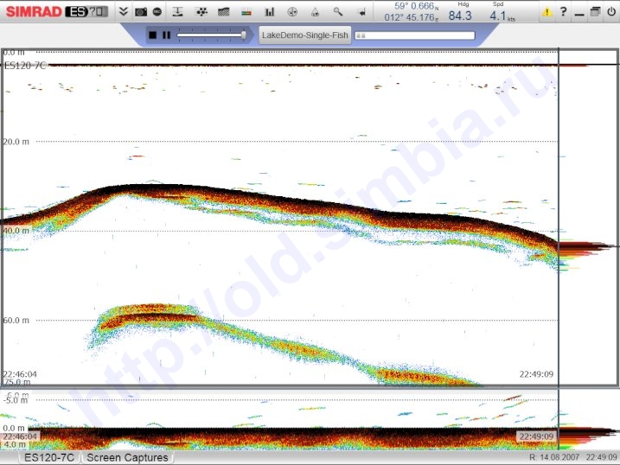Click the replay speed slider handle
Image resolution: width=620 pixels, height=465 pixels.
(x=243, y=35)
